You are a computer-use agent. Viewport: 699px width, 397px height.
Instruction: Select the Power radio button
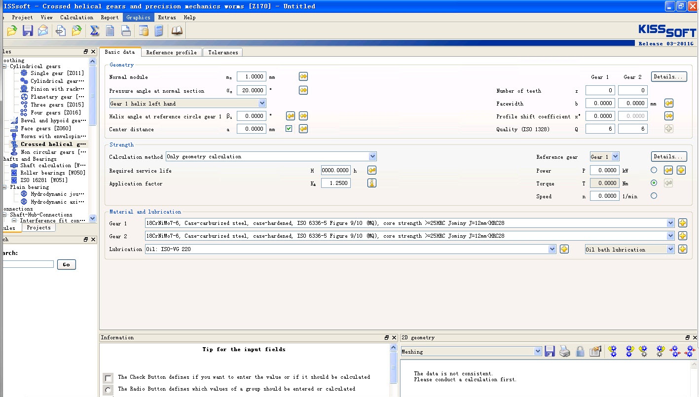(x=654, y=170)
